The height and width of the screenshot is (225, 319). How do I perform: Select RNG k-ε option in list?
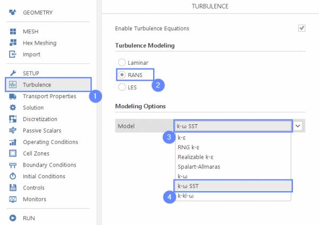tap(192, 147)
